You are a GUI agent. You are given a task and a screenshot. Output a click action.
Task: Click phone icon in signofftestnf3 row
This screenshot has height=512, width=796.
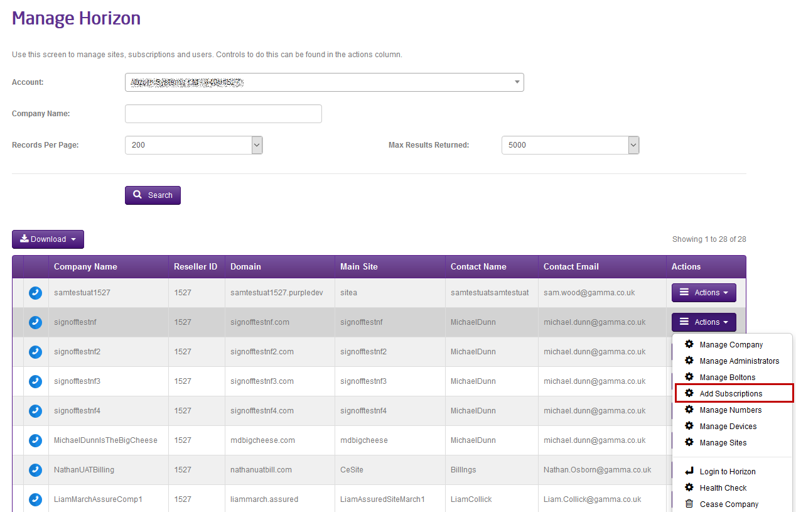(x=36, y=381)
